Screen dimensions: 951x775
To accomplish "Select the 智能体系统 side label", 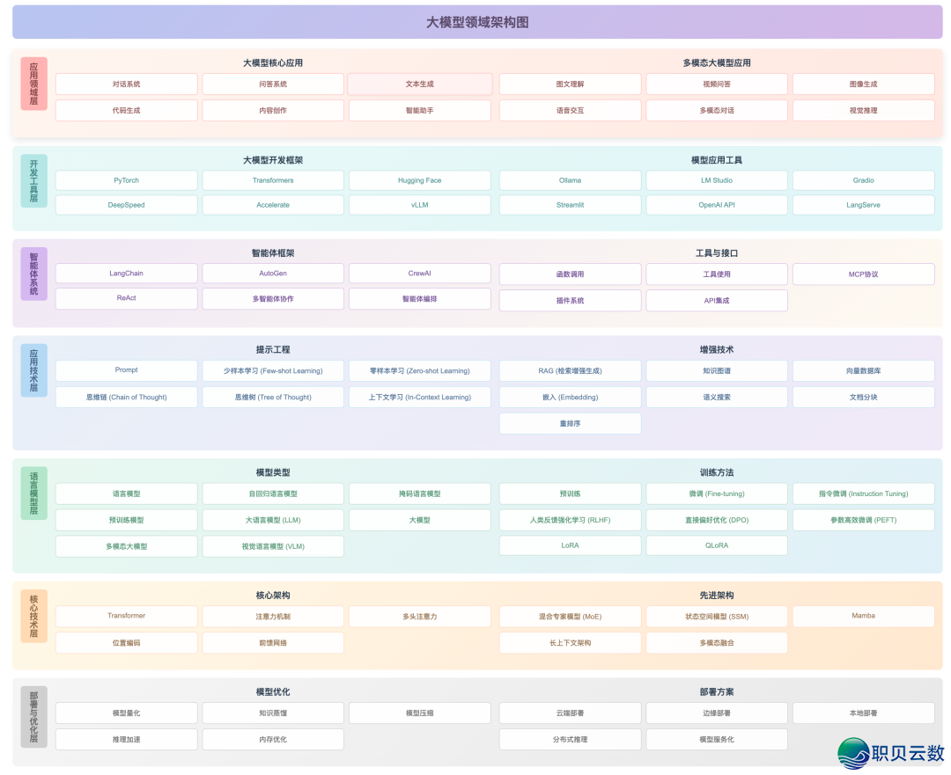I will pyautogui.click(x=33, y=274).
